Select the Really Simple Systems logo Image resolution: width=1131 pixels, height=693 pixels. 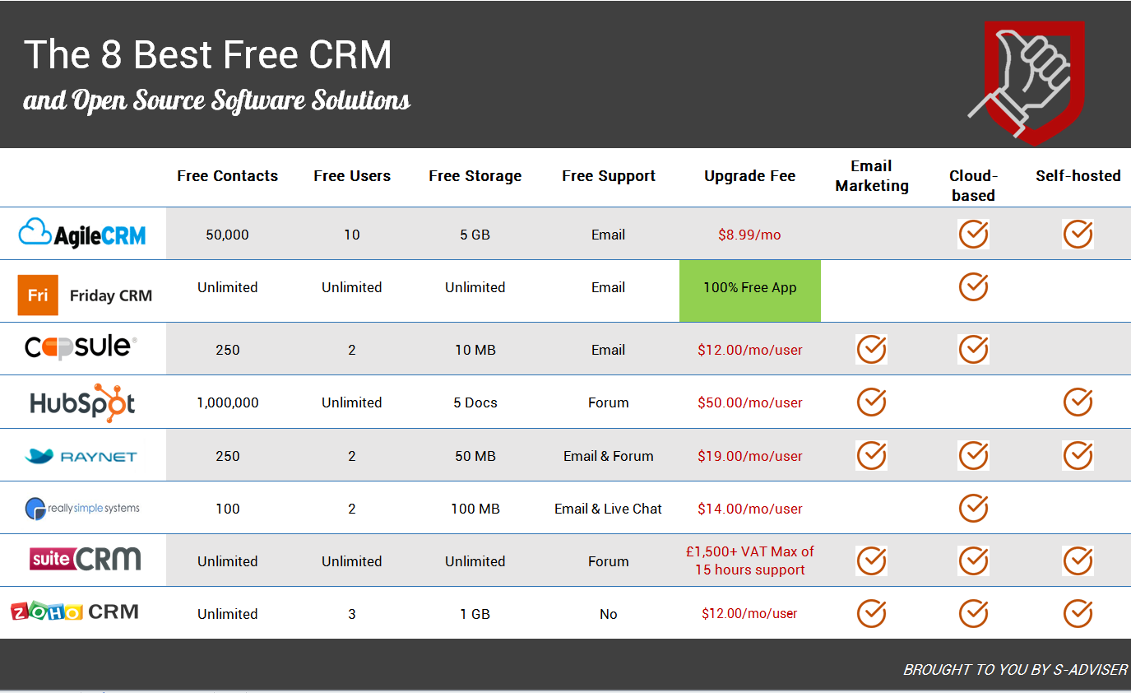(x=82, y=509)
